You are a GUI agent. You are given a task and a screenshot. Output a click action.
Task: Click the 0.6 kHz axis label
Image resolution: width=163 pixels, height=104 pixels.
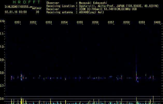pos(2,99)
